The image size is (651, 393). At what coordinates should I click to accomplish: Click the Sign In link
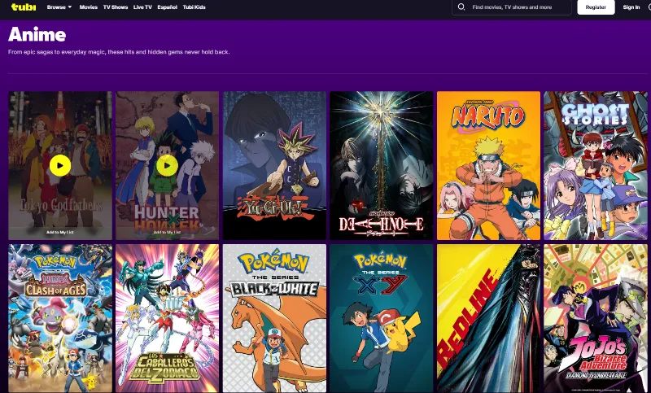pyautogui.click(x=631, y=7)
